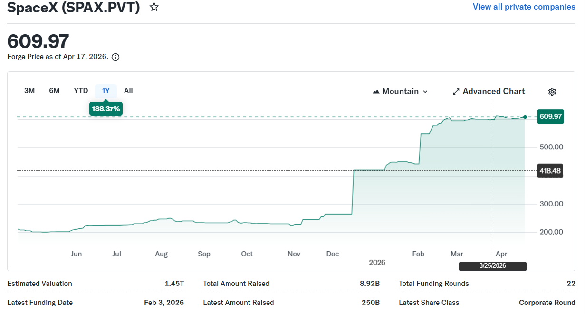Click the green endpoint dot on the chart
The image size is (585, 314).
(x=525, y=117)
